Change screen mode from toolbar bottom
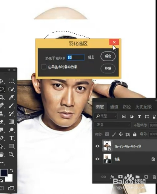The width and height of the screenshot is (157, 194). [11, 188]
